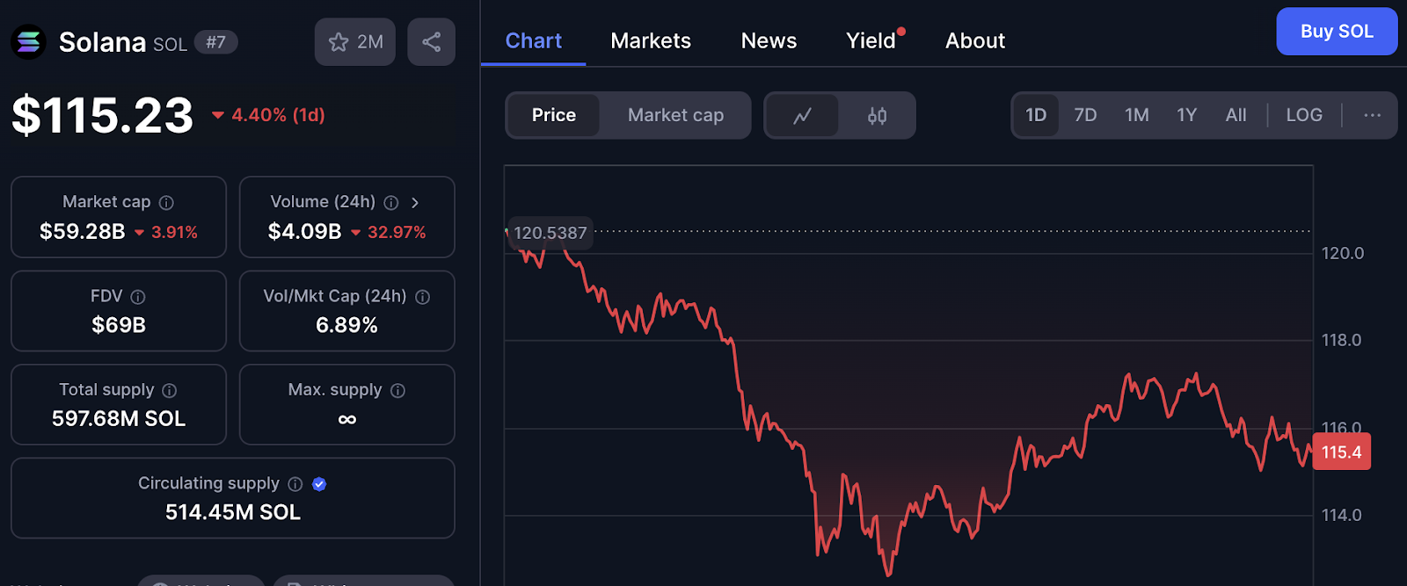This screenshot has width=1407, height=586.
Task: Switch to the Yield tab
Action: (x=870, y=40)
